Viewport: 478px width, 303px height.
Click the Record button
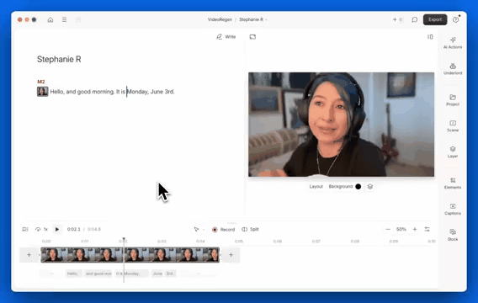(x=224, y=230)
